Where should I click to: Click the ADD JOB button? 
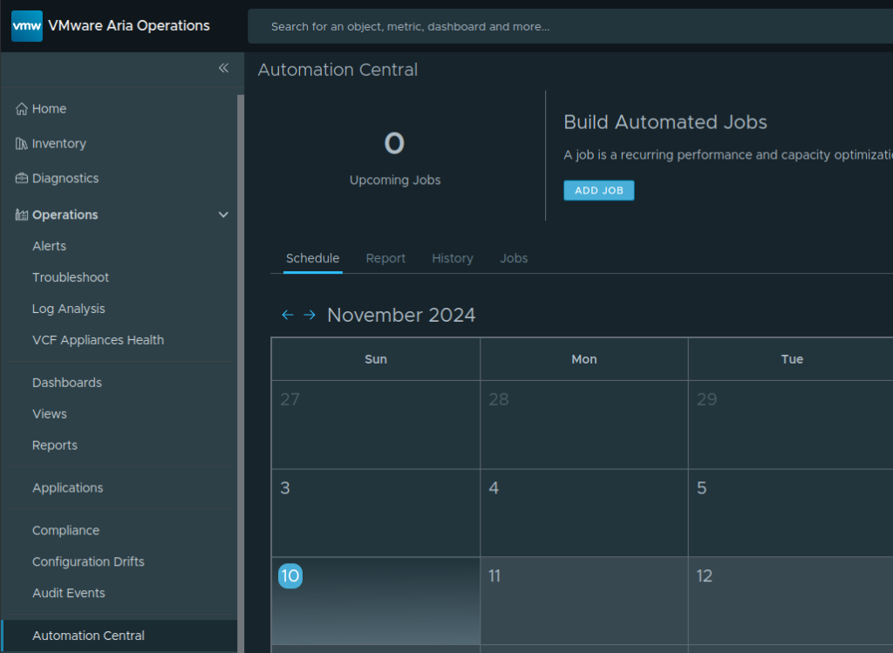(598, 191)
